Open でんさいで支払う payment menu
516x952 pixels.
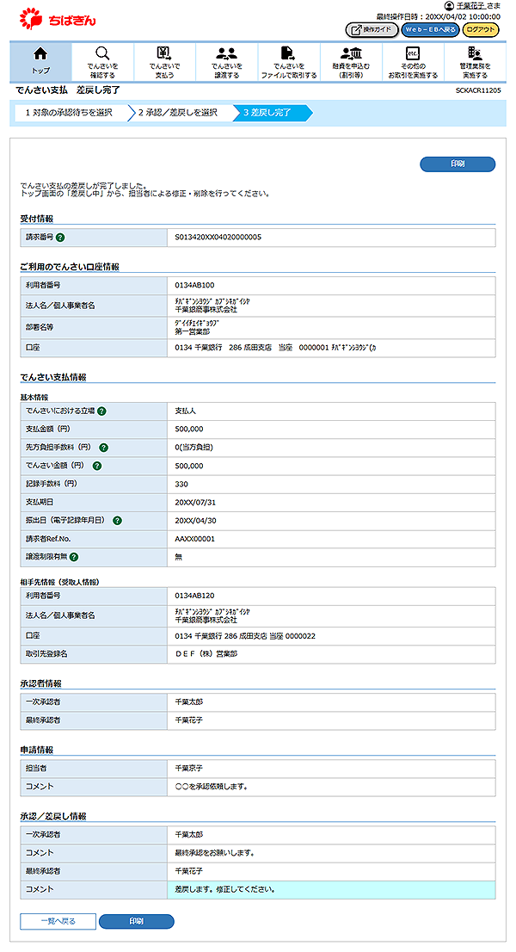point(164,60)
